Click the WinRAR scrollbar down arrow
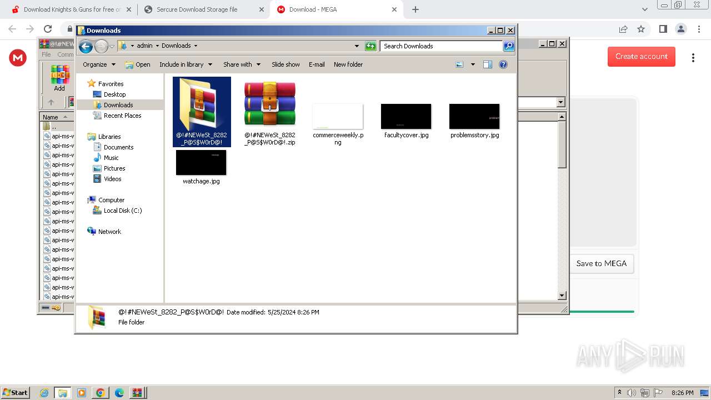Viewport: 711px width, 400px height. [562, 296]
